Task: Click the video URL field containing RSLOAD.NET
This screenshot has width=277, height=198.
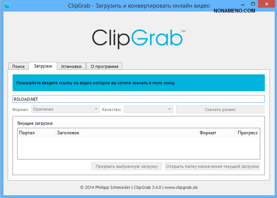Action: [138, 99]
